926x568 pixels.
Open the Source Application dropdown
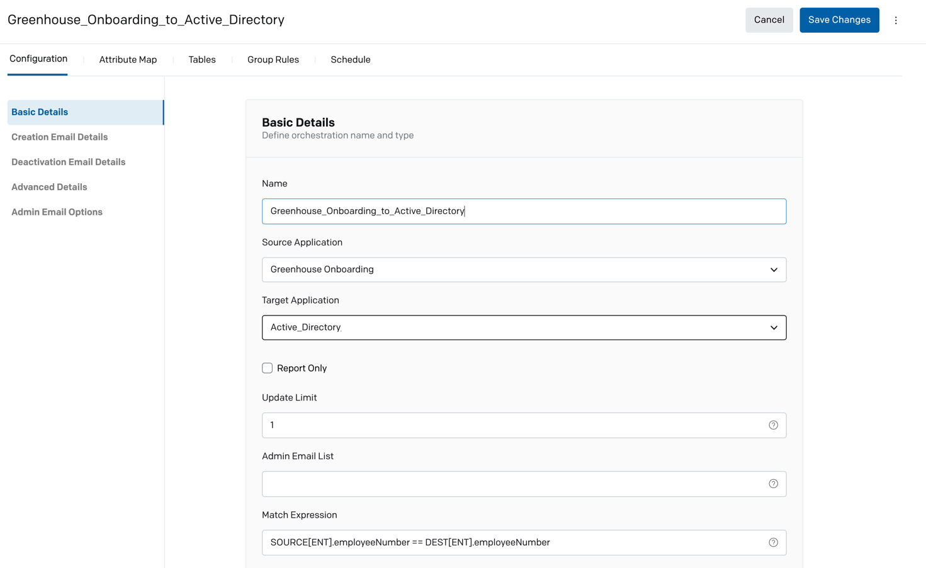524,270
